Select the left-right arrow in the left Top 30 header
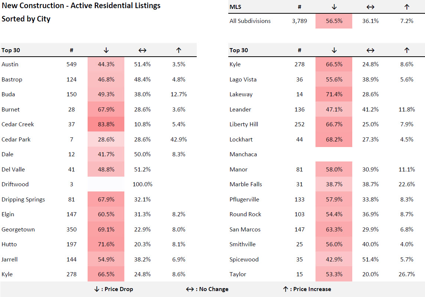Viewport: 425px width, 297px height. pos(142,50)
